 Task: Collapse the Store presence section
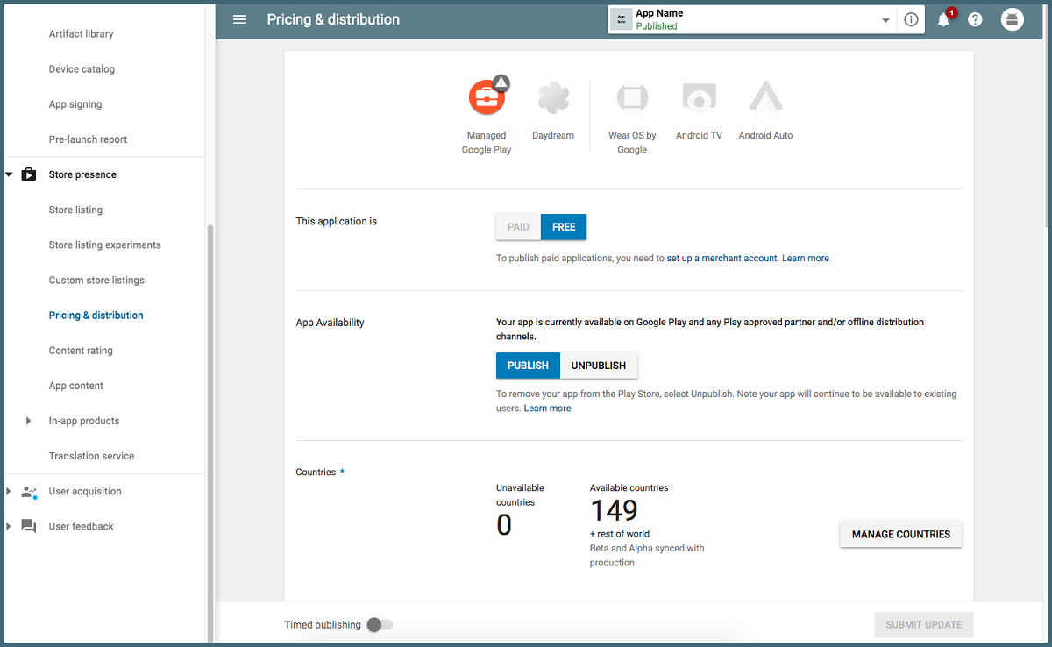[x=9, y=174]
